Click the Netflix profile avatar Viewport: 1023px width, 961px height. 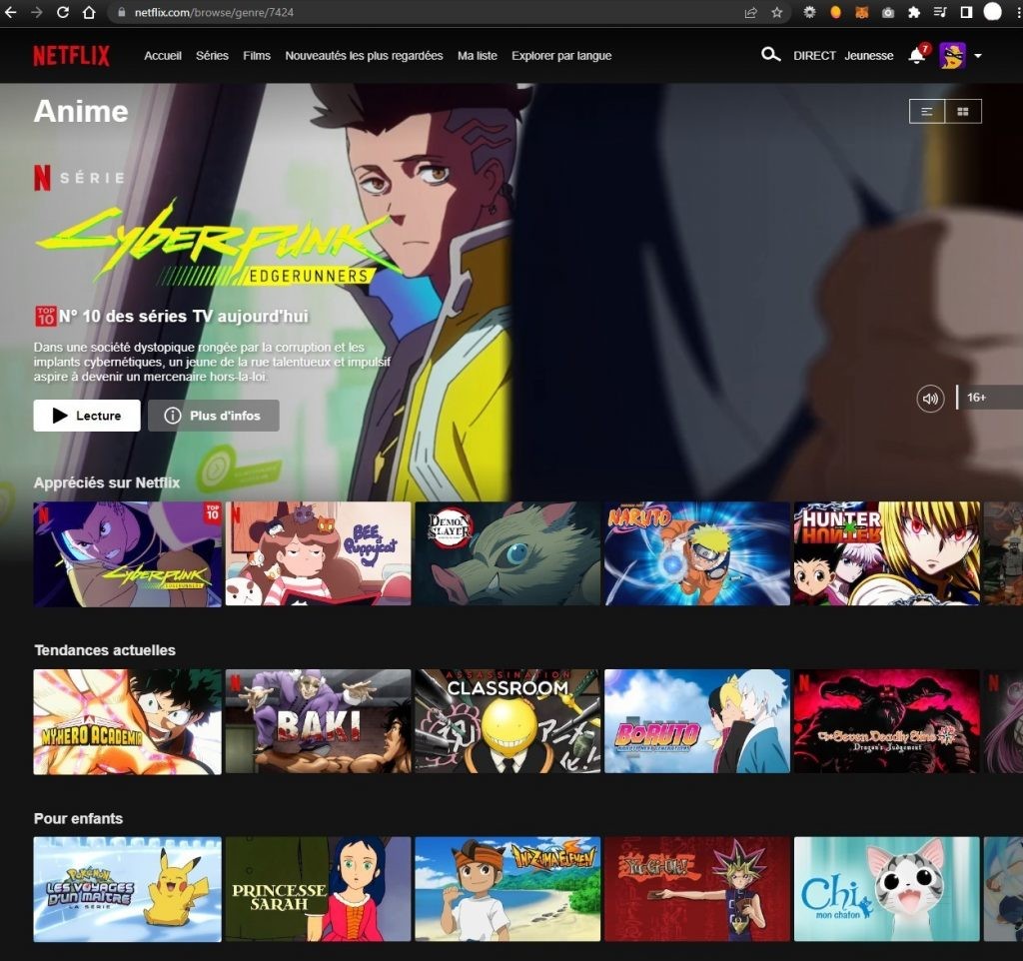tap(952, 56)
